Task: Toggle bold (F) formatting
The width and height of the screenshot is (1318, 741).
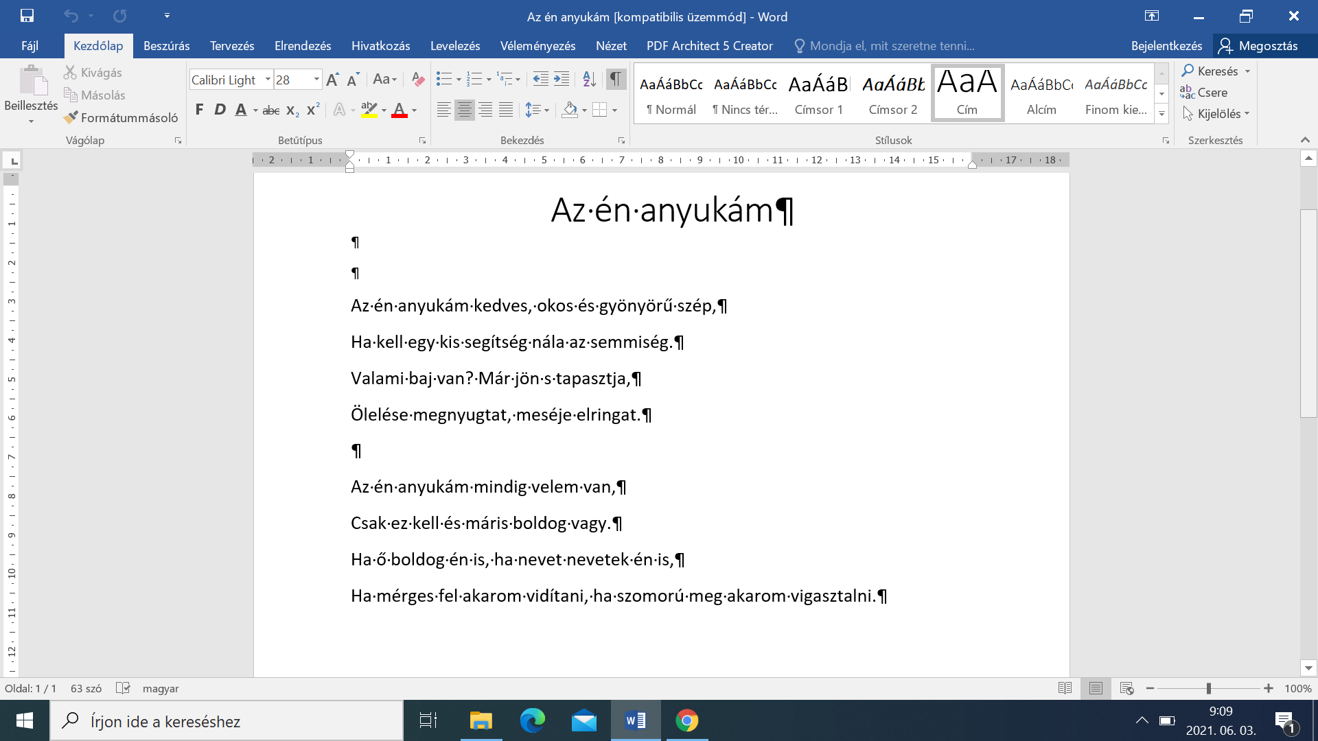Action: [199, 110]
